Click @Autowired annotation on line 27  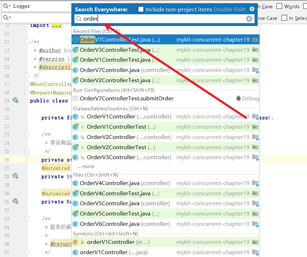click(56, 168)
